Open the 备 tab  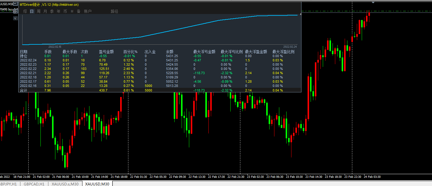click(79, 11)
